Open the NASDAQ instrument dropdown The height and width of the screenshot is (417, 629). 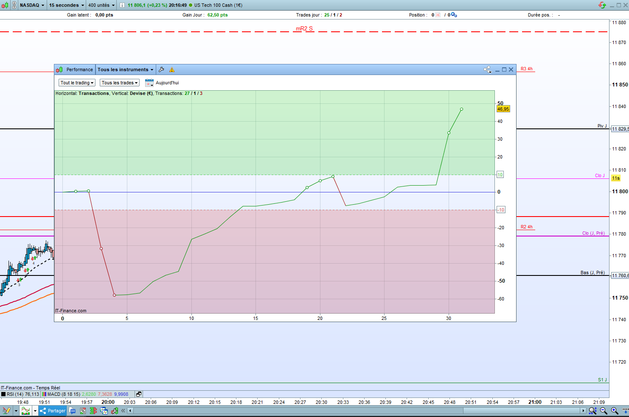pyautogui.click(x=32, y=5)
